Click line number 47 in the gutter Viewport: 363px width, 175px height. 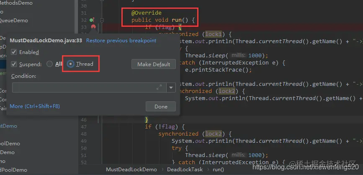pyautogui.click(x=84, y=127)
